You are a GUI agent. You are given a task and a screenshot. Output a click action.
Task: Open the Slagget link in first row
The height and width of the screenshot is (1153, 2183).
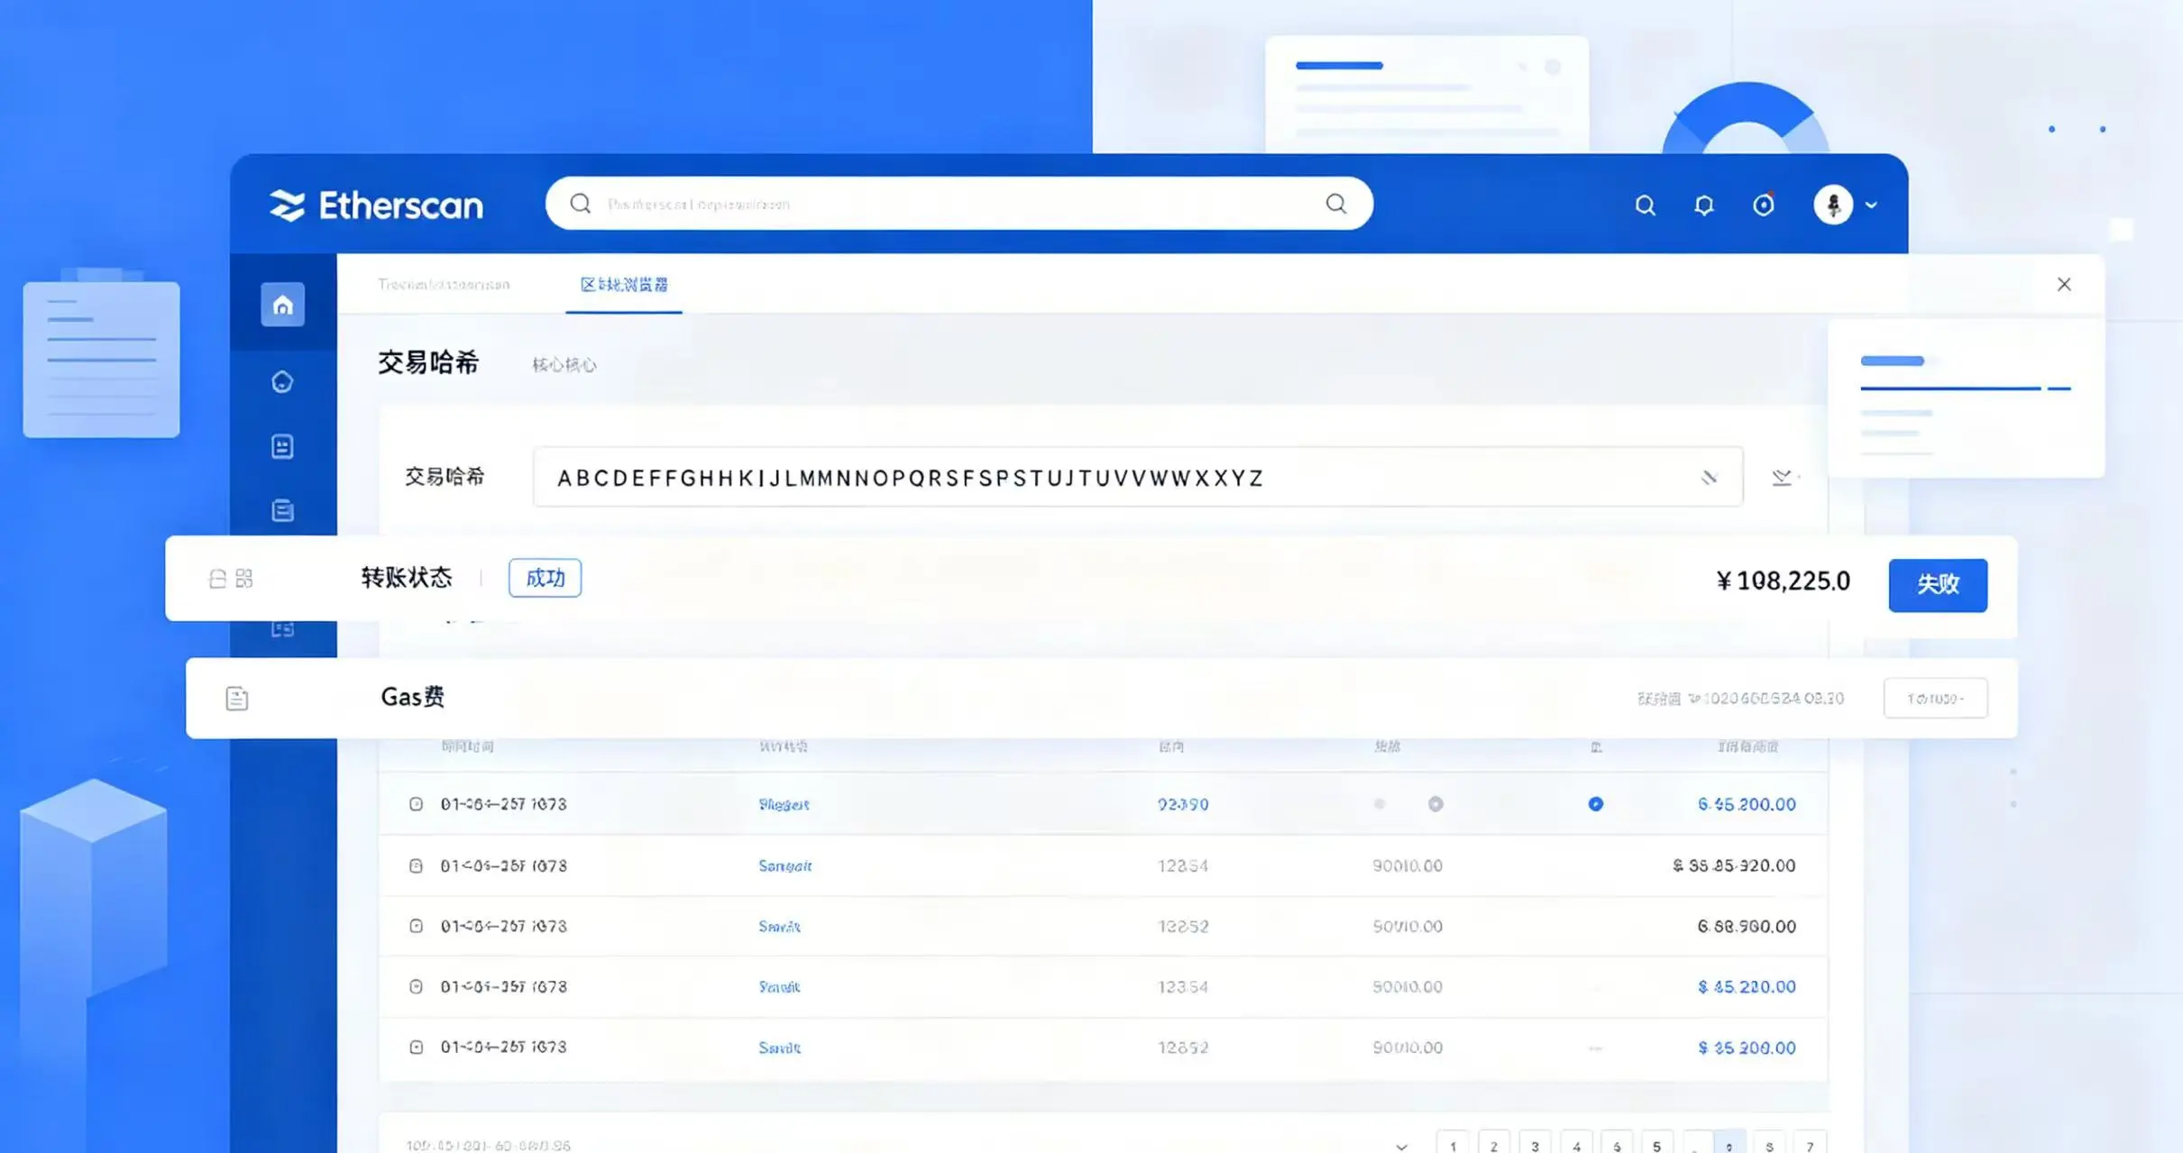point(784,804)
